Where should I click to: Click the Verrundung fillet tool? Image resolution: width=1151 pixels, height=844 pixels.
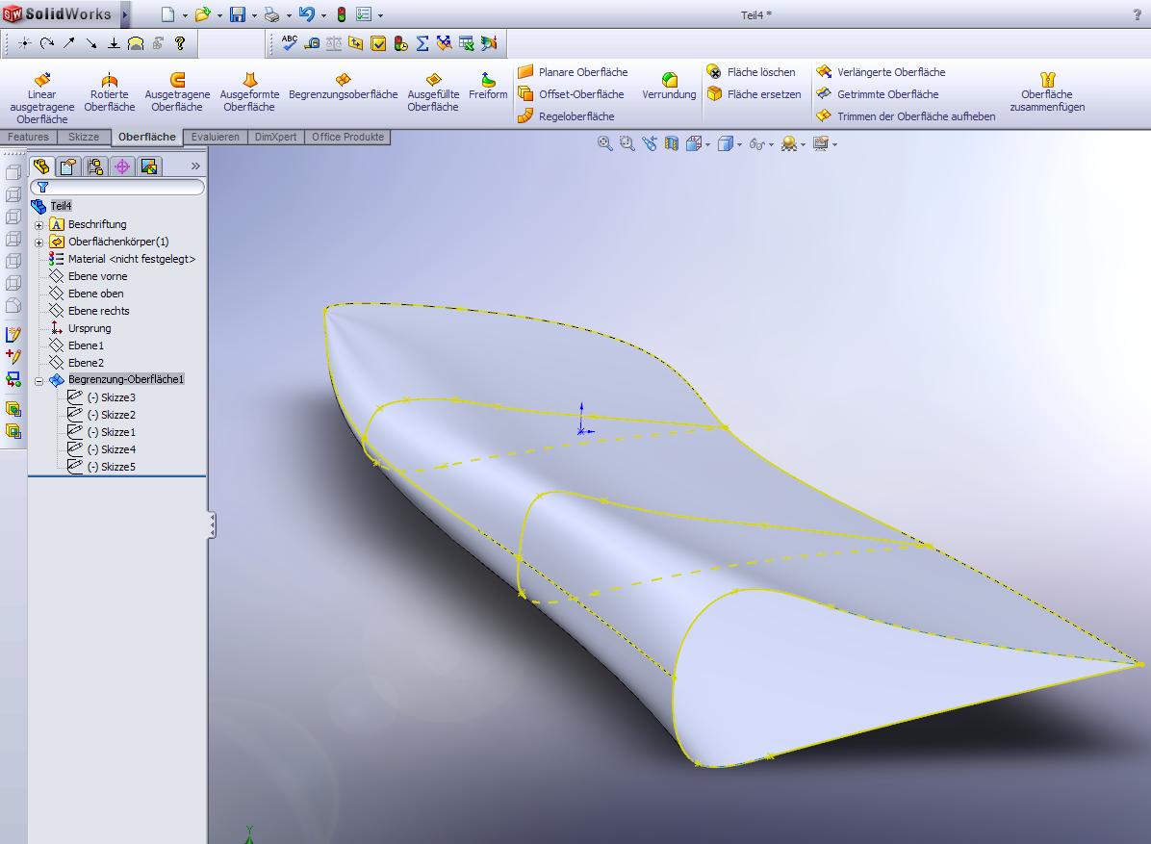tap(669, 86)
